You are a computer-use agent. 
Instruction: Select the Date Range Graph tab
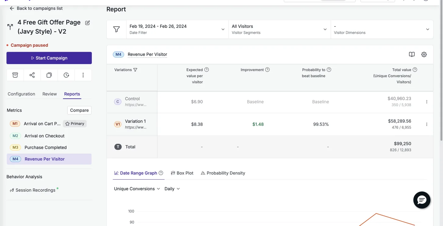tap(138, 173)
